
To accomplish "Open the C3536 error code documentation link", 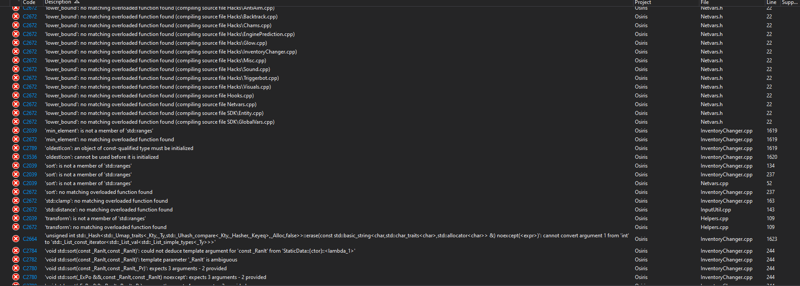I will click(29, 157).
